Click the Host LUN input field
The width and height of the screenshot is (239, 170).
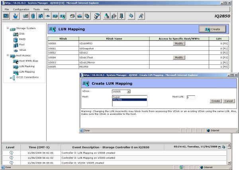click(x=191, y=97)
